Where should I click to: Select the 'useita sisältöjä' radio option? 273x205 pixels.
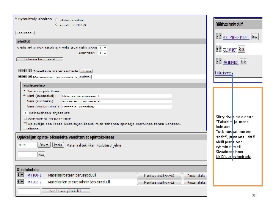click(x=56, y=25)
